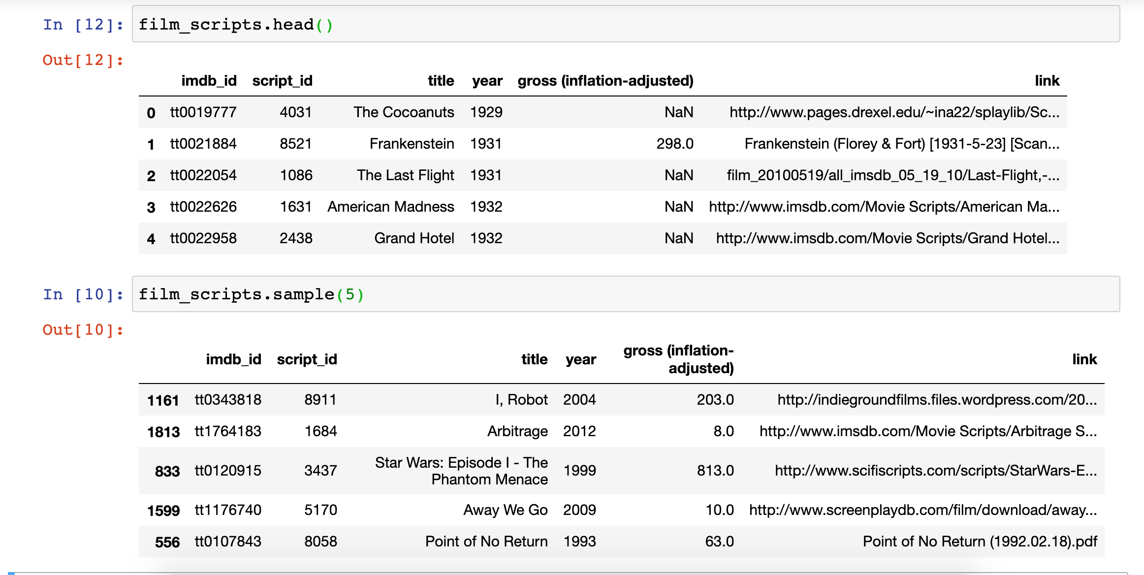The width and height of the screenshot is (1144, 575).
Task: Select year 1929
Action: (x=486, y=112)
